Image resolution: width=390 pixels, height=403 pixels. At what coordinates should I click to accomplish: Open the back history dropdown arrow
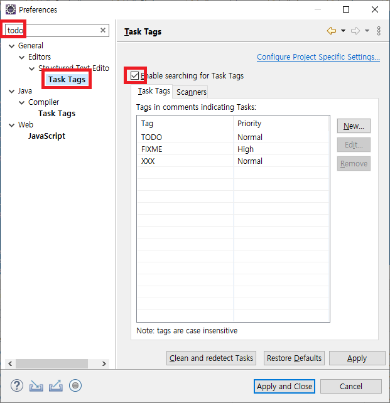343,31
